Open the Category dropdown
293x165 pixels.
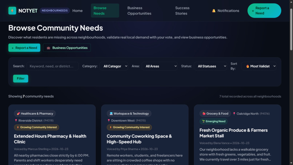pos(114,66)
